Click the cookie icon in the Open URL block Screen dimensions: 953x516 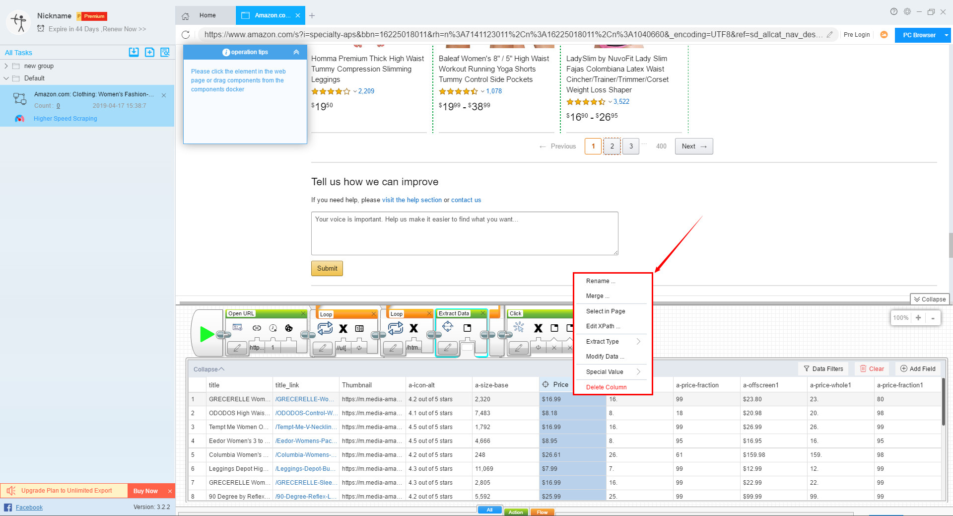pos(289,328)
